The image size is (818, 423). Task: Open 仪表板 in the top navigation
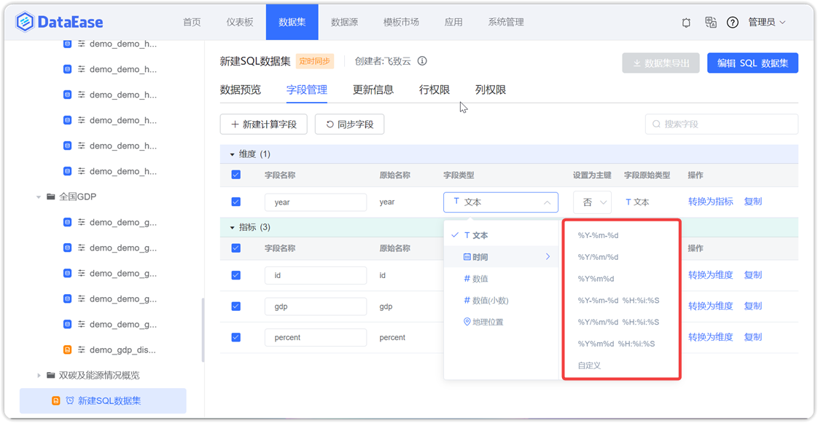click(240, 23)
